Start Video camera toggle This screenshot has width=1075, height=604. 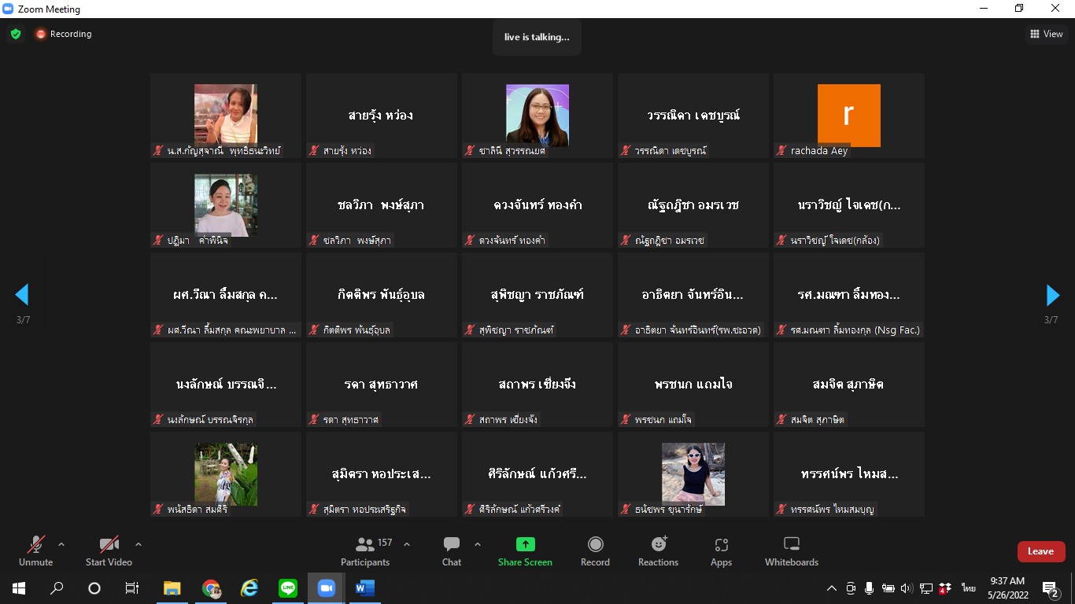click(x=109, y=544)
